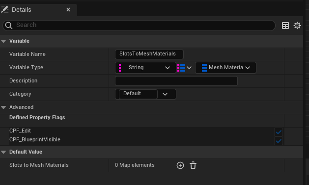Click the CPF_BlueprintVisible flag text
The image size is (309, 185).
click(35, 139)
